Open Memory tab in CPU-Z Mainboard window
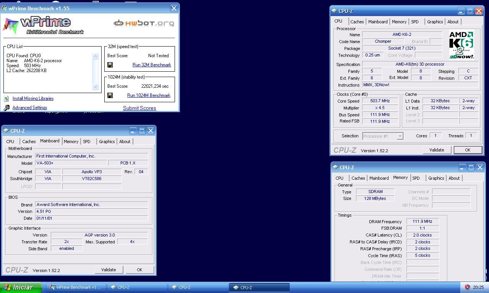This screenshot has height=293, width=489. pos(71,142)
